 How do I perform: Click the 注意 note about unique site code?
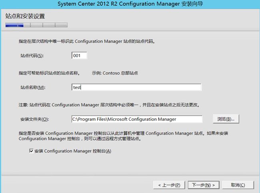[x=110, y=105]
